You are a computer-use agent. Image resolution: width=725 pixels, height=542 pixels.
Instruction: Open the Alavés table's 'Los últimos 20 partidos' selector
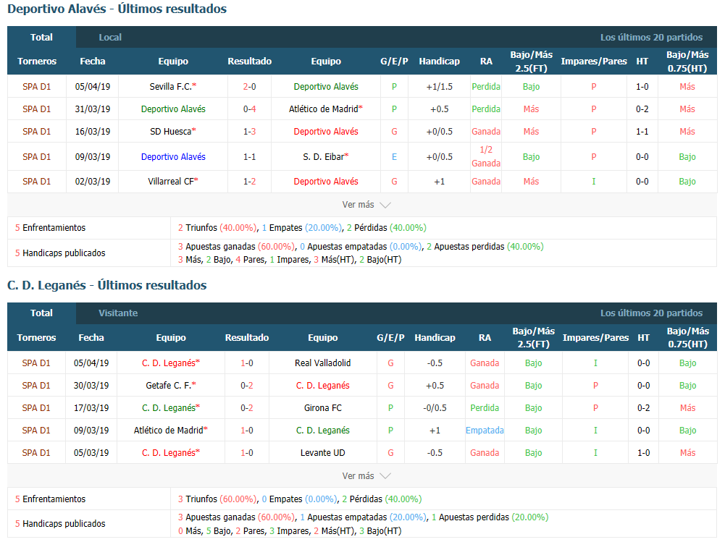651,38
